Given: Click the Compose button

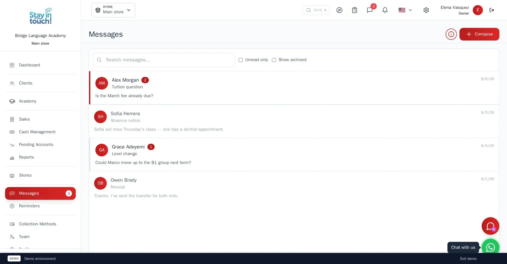Looking at the screenshot, I should [479, 34].
